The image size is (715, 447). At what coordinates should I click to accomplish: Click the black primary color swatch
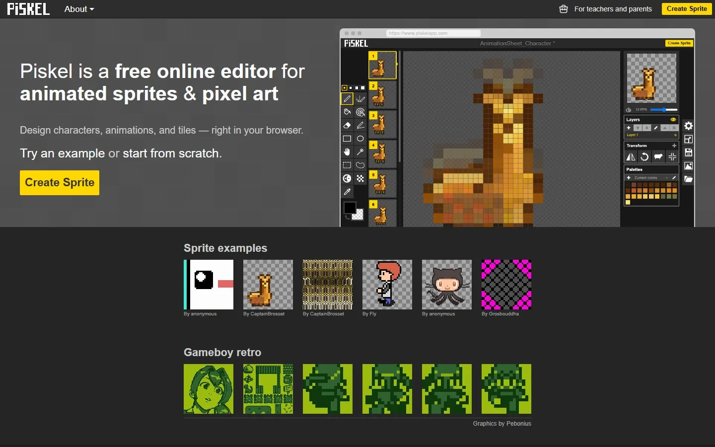click(350, 208)
